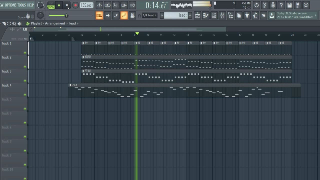
Task: Click the stamp/note-or-clip grouping icon
Action: pyautogui.click(x=132, y=15)
